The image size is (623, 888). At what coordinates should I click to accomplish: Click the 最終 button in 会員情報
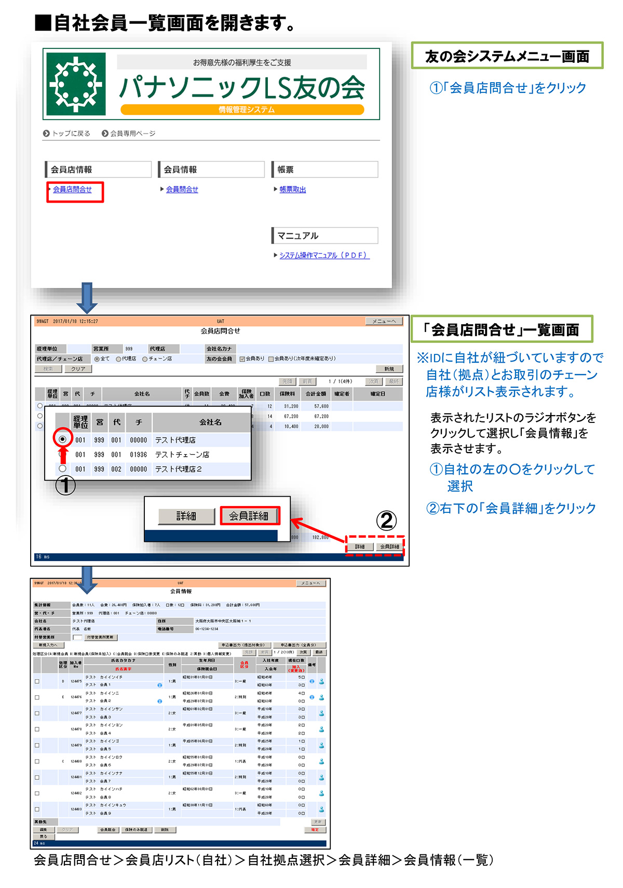(319, 652)
